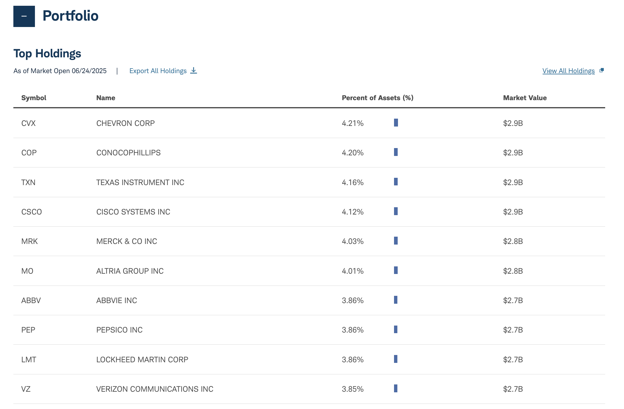Click CHEVRON CORP name

(125, 123)
